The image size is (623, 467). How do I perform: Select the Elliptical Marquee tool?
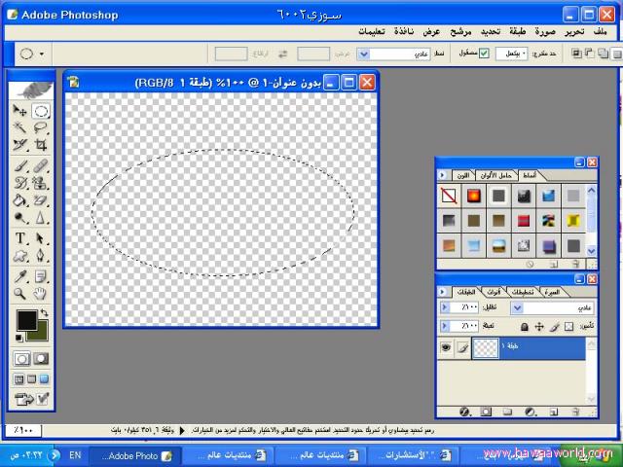click(x=42, y=111)
